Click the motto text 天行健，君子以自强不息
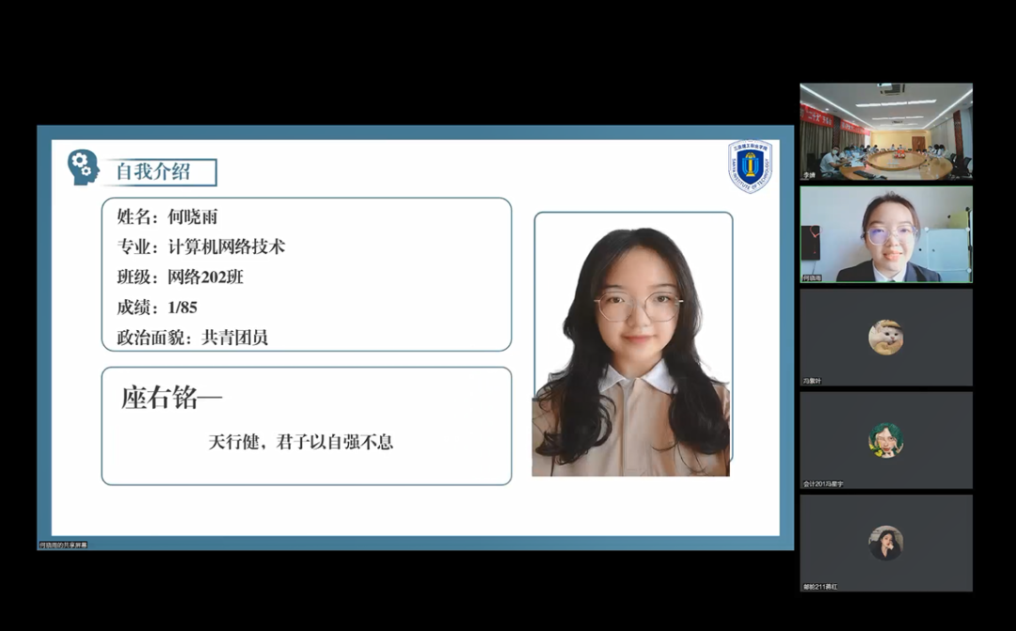1016x631 pixels. click(x=300, y=441)
